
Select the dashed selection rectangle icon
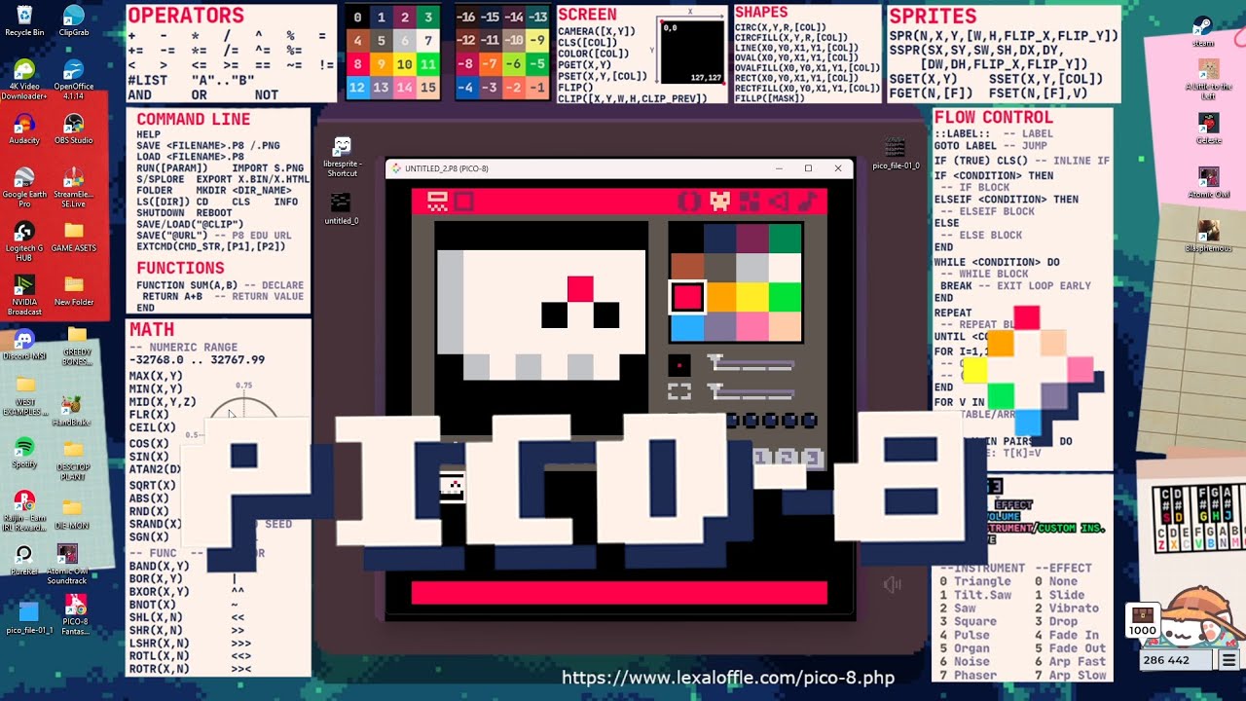click(679, 392)
